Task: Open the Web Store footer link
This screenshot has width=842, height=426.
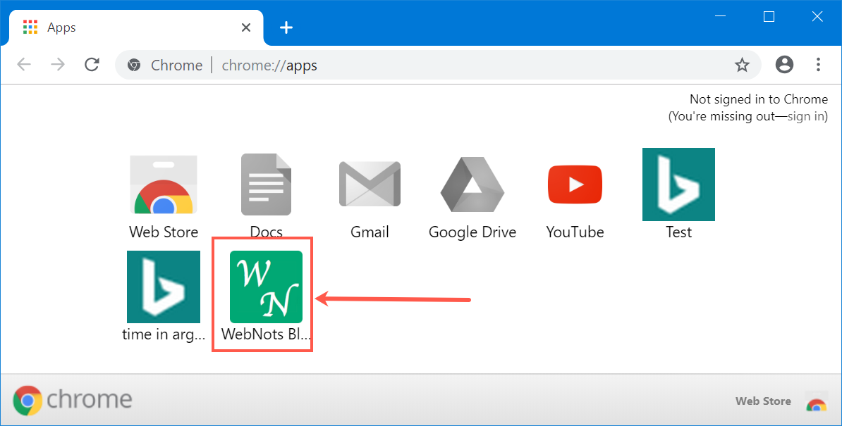Action: coord(763,401)
